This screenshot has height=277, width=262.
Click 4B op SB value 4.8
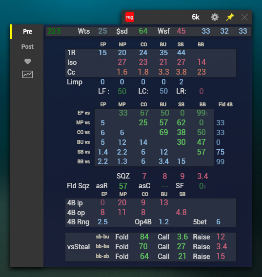(x=181, y=212)
